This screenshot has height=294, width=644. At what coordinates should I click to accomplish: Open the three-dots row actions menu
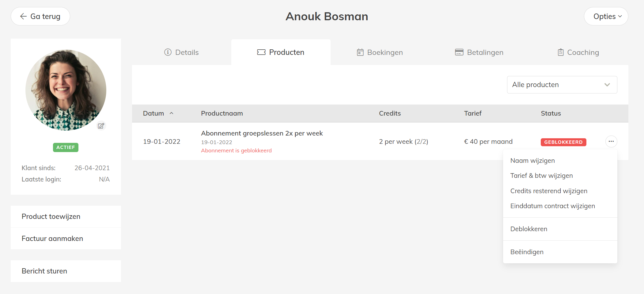point(611,141)
